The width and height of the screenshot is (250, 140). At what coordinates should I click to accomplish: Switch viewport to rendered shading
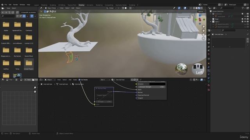point(202,8)
